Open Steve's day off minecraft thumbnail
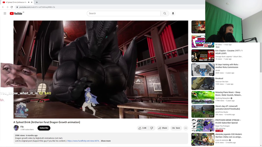The width and height of the screenshot is (262, 147). pos(203,111)
